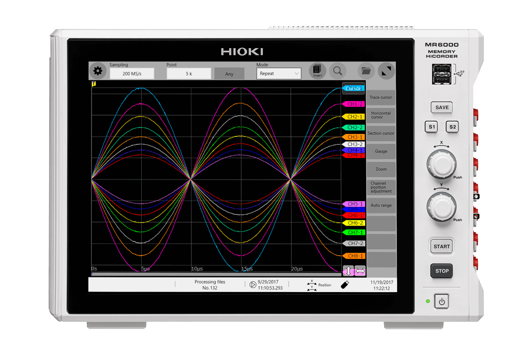Select the CH2-2 channel marker
Screen dimensions: 532x355
click(353, 127)
